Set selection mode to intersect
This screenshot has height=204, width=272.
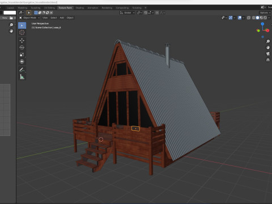click(x=51, y=12)
